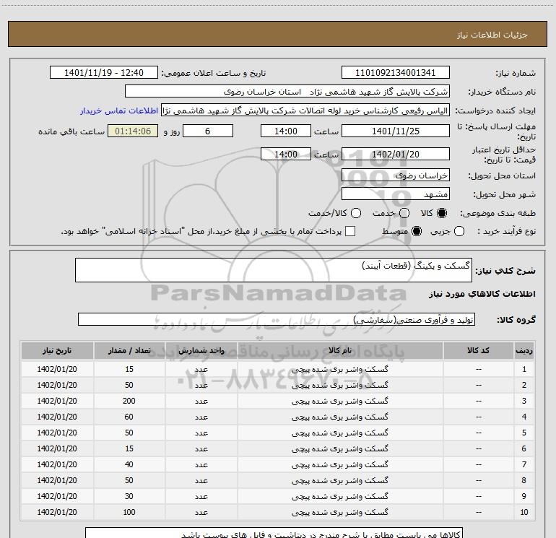556x538 pixels.
Task: Select the خدمت radio button
Action: [x=404, y=214]
